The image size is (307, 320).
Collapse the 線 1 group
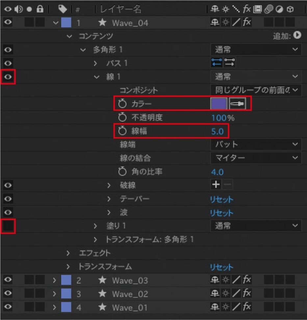(96, 77)
